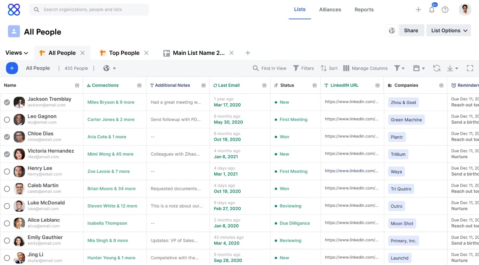Open the user profile avatar
Image resolution: width=479 pixels, height=265 pixels.
point(465,10)
